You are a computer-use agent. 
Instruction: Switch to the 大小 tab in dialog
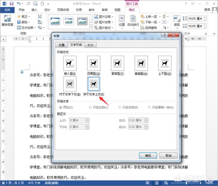90,45
